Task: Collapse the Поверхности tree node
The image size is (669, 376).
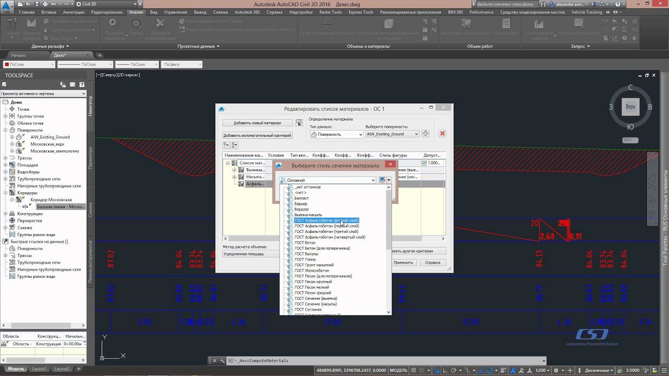Action: click(x=5, y=130)
